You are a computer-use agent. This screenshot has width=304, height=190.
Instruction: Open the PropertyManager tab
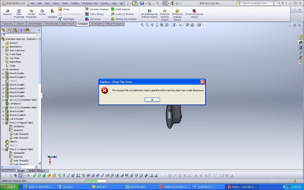(9, 30)
